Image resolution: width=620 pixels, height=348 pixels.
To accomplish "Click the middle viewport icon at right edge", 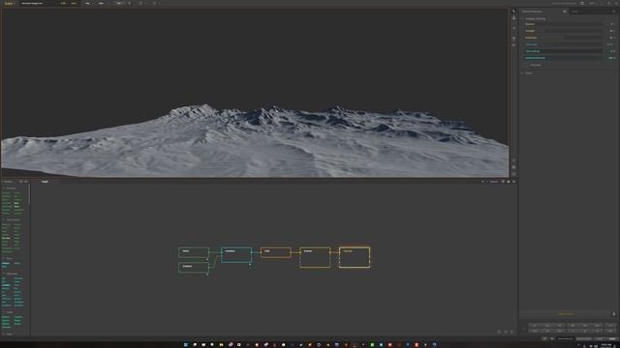I will (x=513, y=167).
